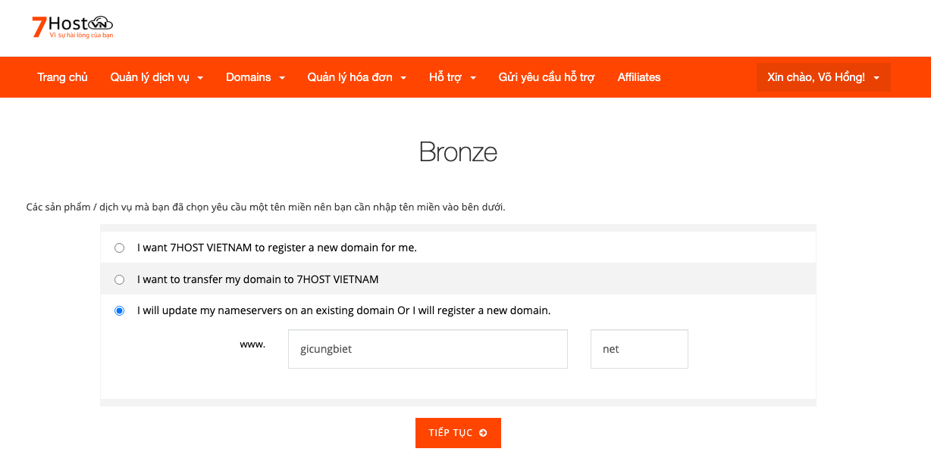The width and height of the screenshot is (931, 458).
Task: Click the cloud icon in the 7Host logo
Action: coord(101,23)
